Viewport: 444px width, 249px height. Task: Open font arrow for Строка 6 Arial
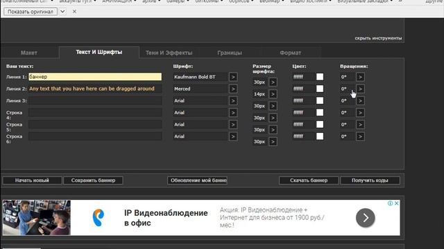(233, 137)
